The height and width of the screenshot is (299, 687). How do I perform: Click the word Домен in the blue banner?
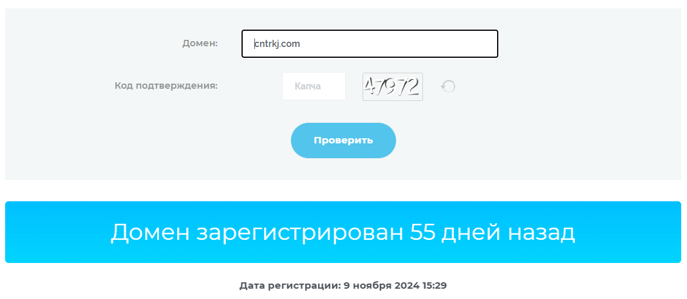150,233
